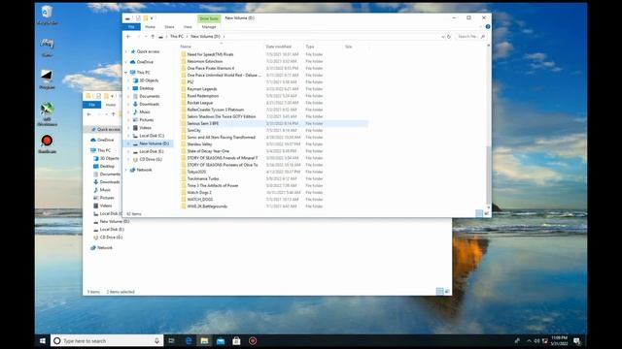The height and width of the screenshot is (349, 622).
Task: Select One Piece Pirate Warriors 4 folder
Action: pyautogui.click(x=211, y=68)
